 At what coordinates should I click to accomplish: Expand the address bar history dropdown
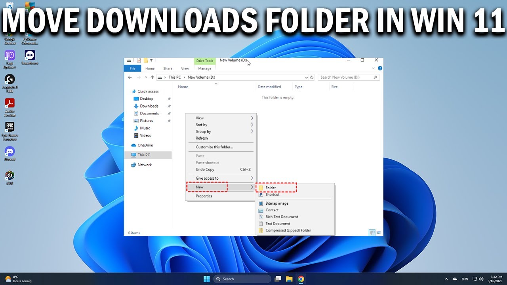(x=306, y=78)
